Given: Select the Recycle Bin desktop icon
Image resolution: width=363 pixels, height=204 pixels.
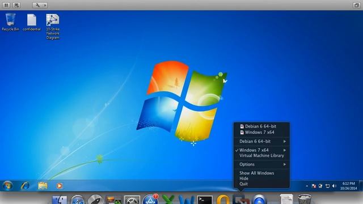Looking at the screenshot, I should [x=10, y=22].
